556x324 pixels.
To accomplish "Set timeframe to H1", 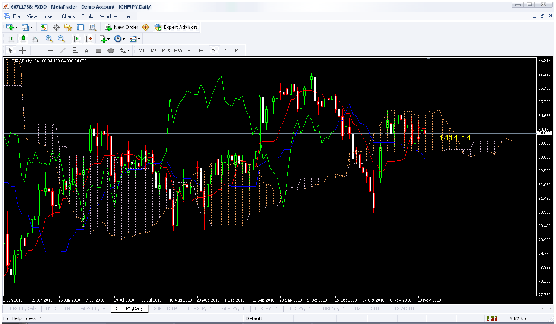I will [x=190, y=50].
